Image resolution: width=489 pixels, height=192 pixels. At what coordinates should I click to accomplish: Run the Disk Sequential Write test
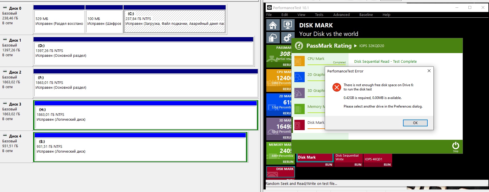[358, 165]
